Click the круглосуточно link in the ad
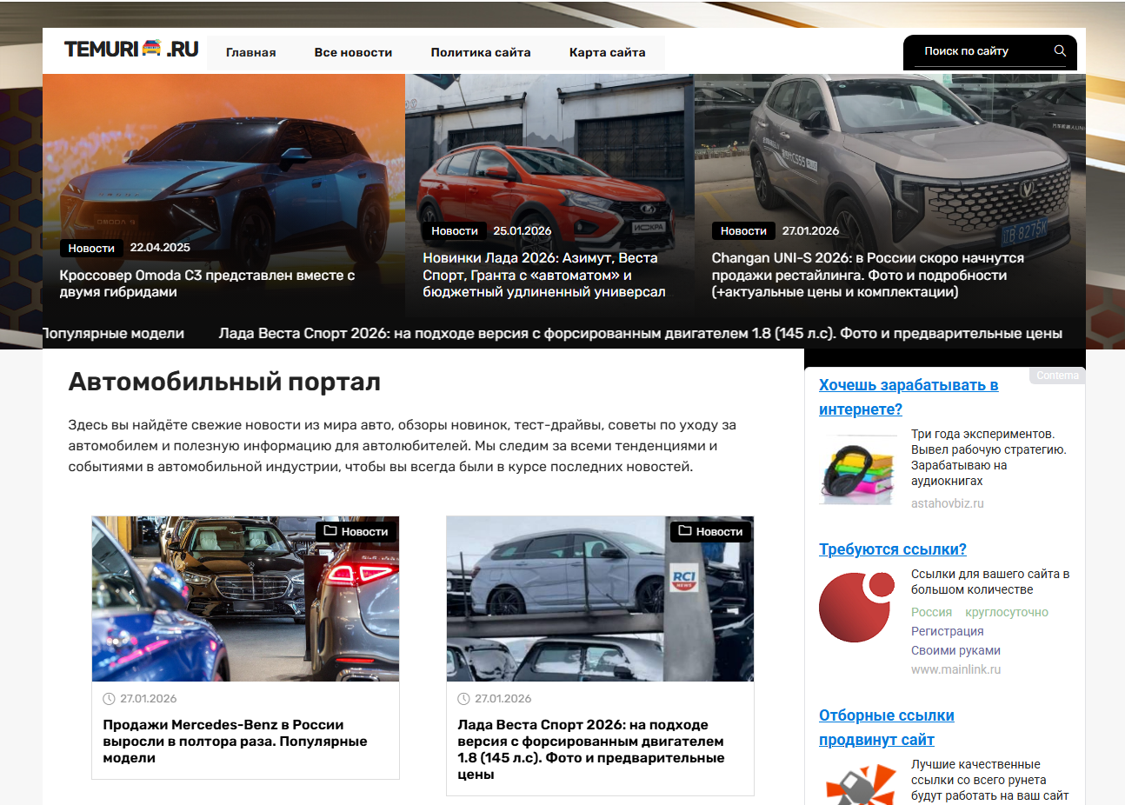The image size is (1125, 805). pyautogui.click(x=1007, y=612)
